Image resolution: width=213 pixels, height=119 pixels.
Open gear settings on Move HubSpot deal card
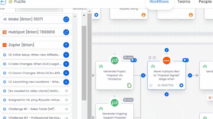point(181,85)
